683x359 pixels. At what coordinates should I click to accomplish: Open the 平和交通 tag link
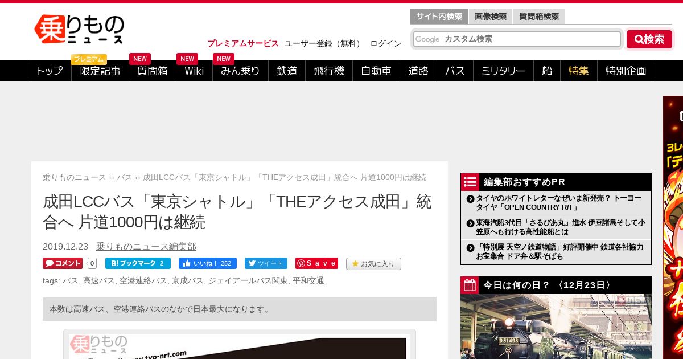[308, 280]
